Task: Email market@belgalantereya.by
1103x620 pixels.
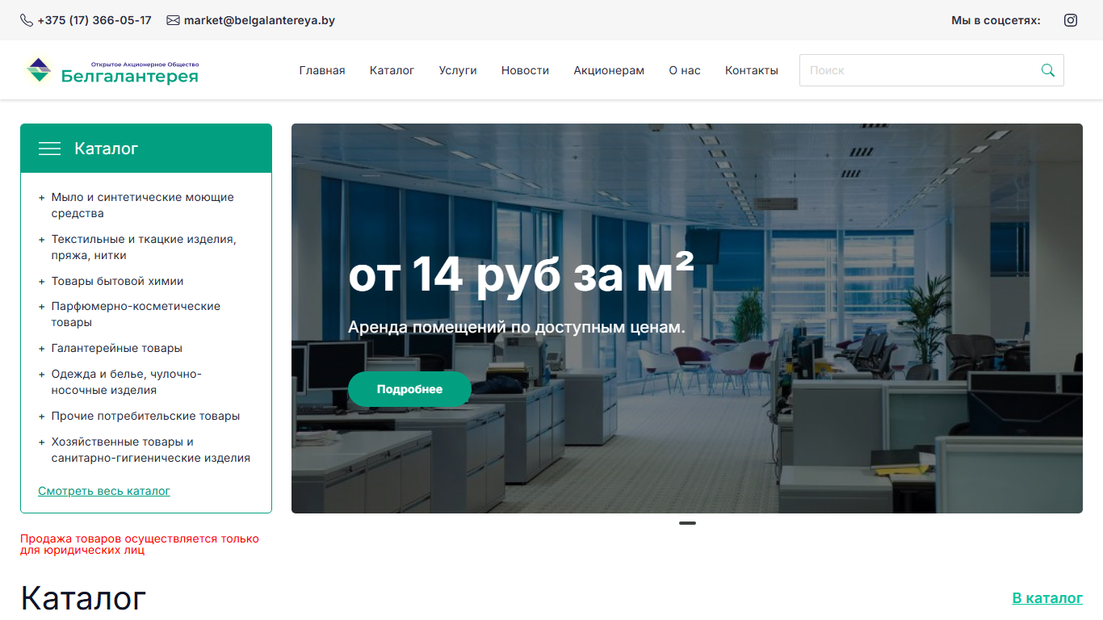Action: (259, 20)
